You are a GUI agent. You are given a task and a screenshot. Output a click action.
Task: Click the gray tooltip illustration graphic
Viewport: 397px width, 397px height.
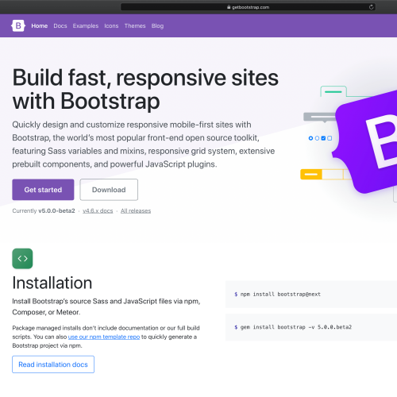click(320, 117)
